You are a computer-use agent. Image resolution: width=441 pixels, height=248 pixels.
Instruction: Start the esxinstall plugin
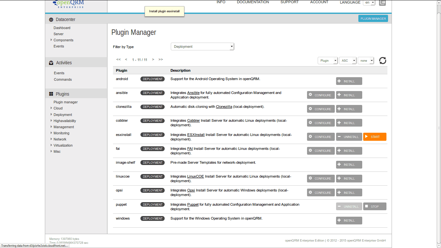point(375,137)
